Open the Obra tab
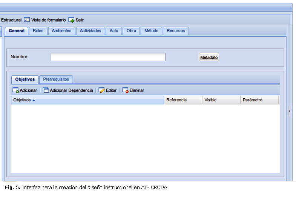 (131, 31)
